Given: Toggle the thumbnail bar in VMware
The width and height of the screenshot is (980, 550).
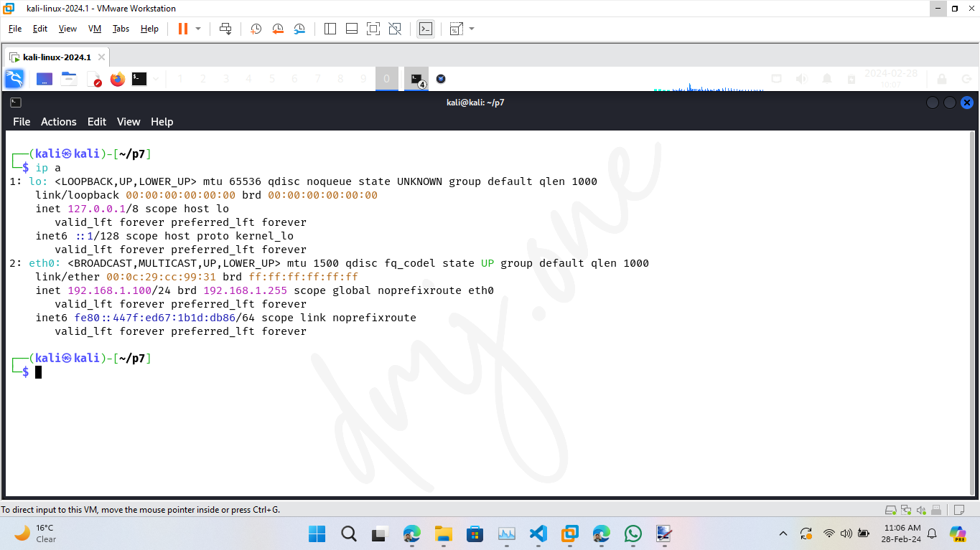Looking at the screenshot, I should (x=352, y=29).
